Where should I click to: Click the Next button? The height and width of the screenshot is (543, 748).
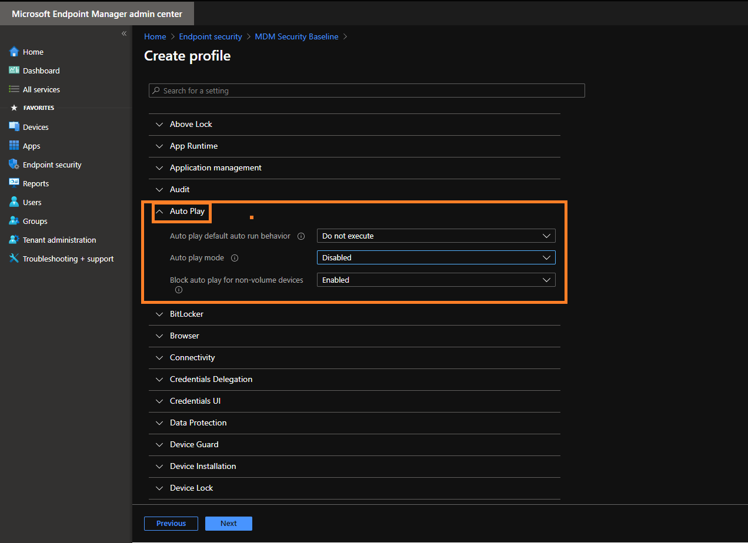tap(229, 524)
